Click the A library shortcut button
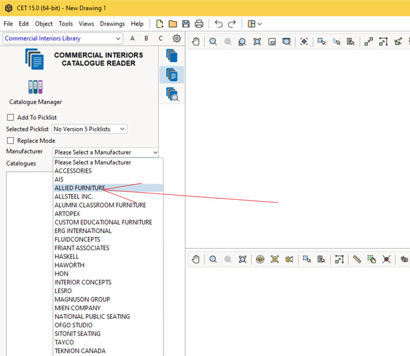The image size is (410, 356). point(132,38)
